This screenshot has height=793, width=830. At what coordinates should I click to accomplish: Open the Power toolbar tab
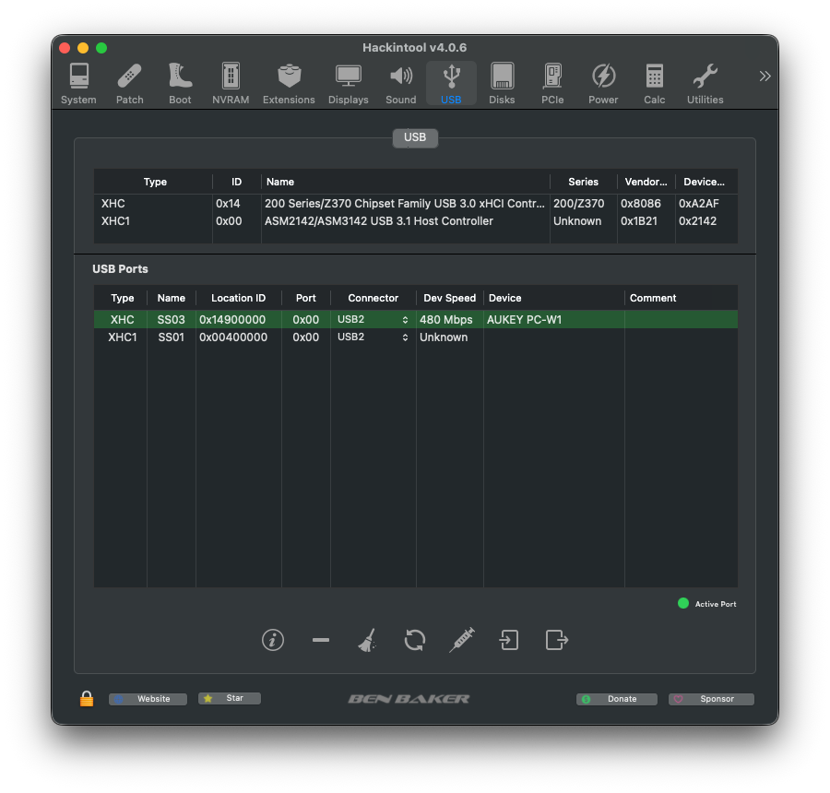[x=603, y=84]
